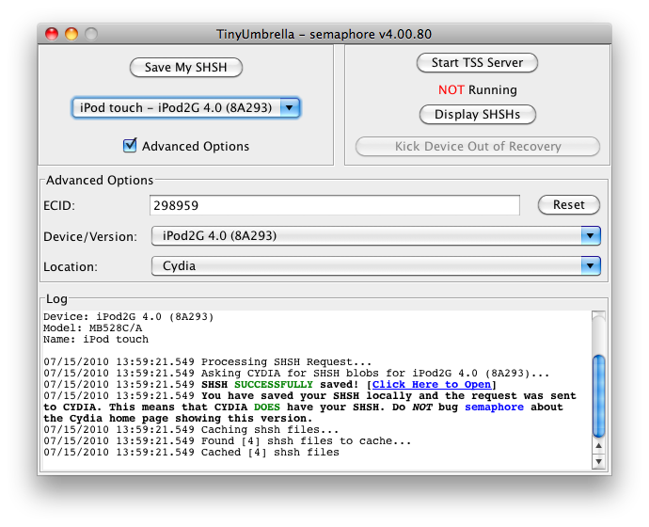This screenshot has height=527, width=649.
Task: Click the arrow on Location combo box
Action: click(591, 266)
